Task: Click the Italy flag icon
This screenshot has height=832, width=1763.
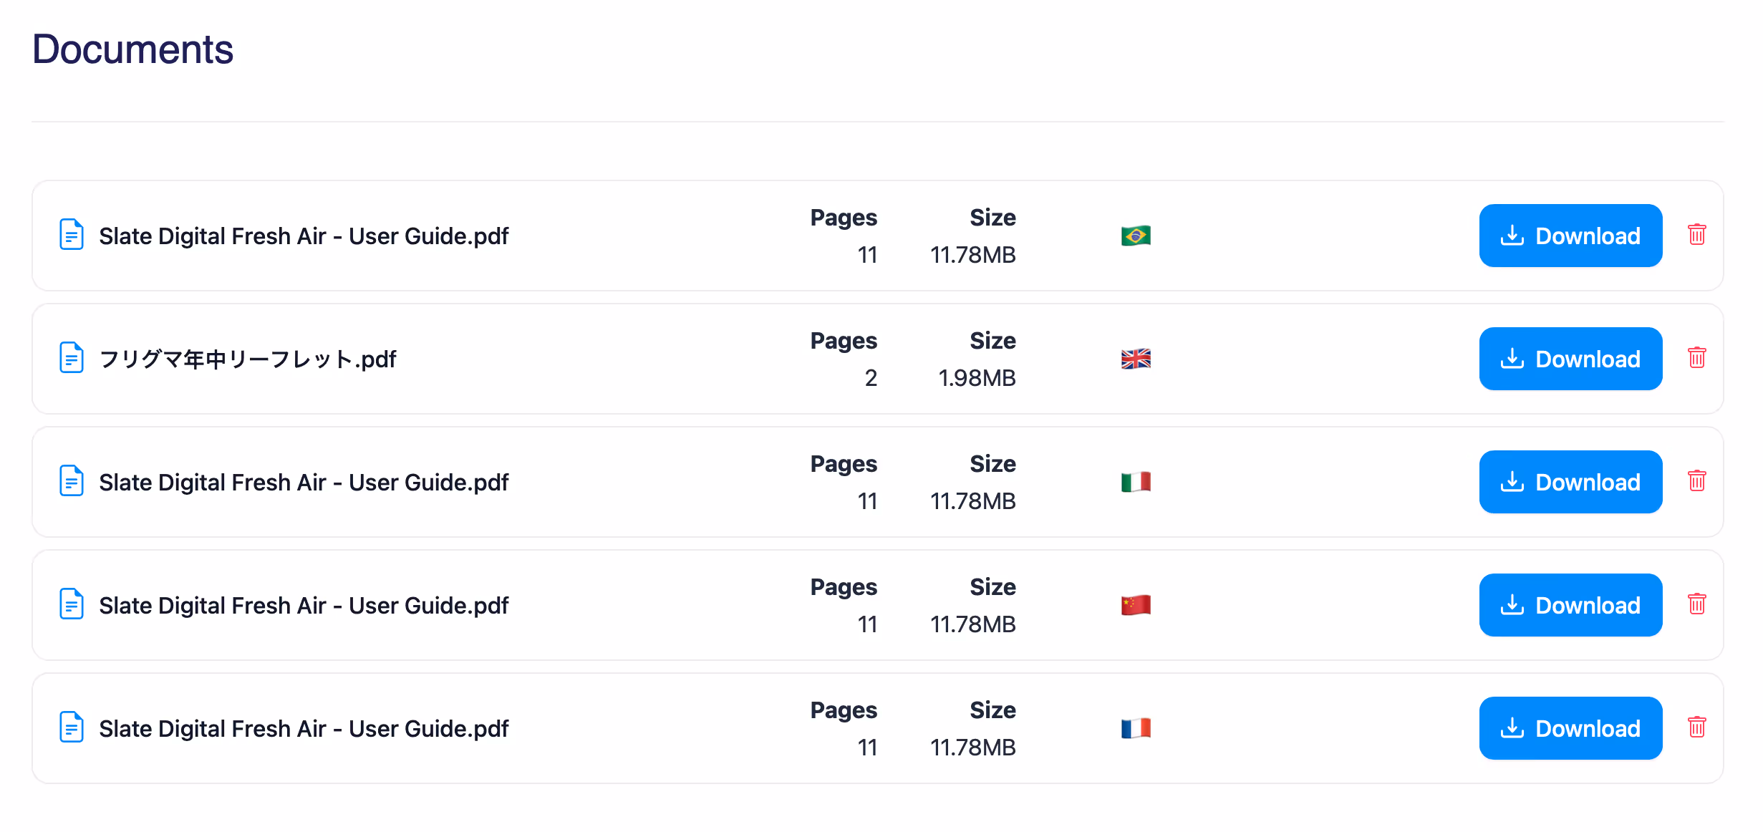Action: click(1136, 482)
